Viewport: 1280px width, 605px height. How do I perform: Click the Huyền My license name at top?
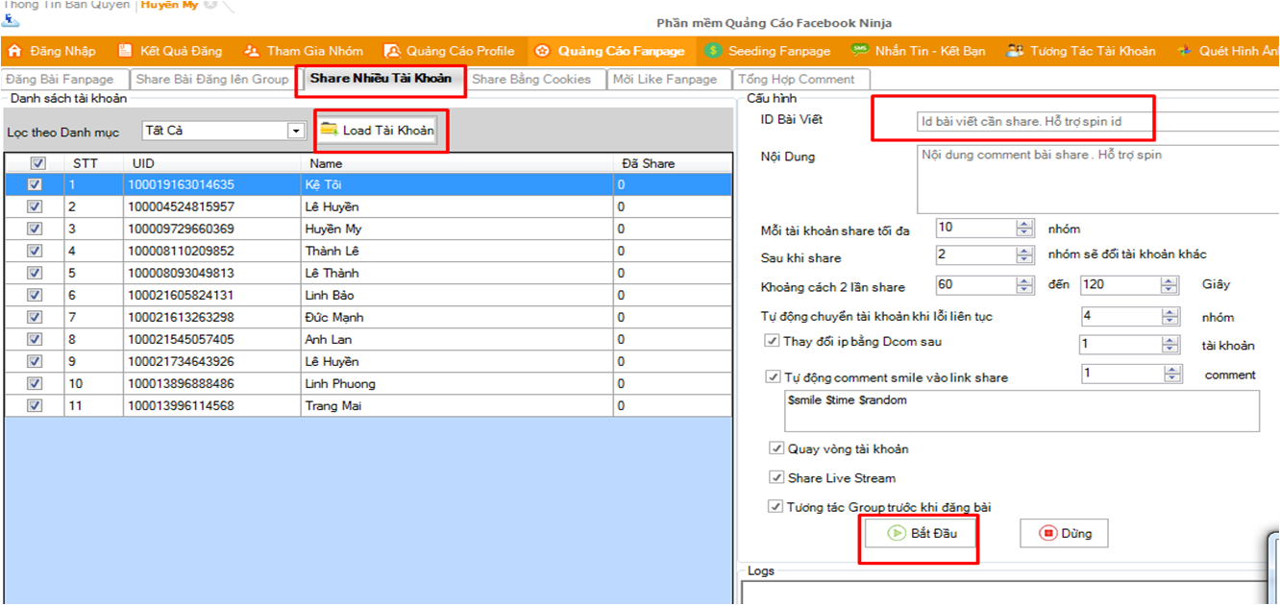170,5
